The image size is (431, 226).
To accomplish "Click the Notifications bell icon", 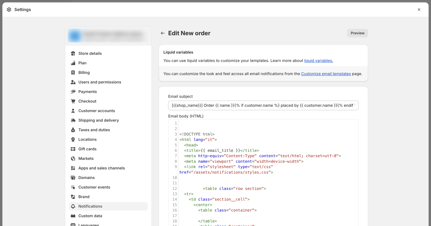I will click(x=73, y=206).
